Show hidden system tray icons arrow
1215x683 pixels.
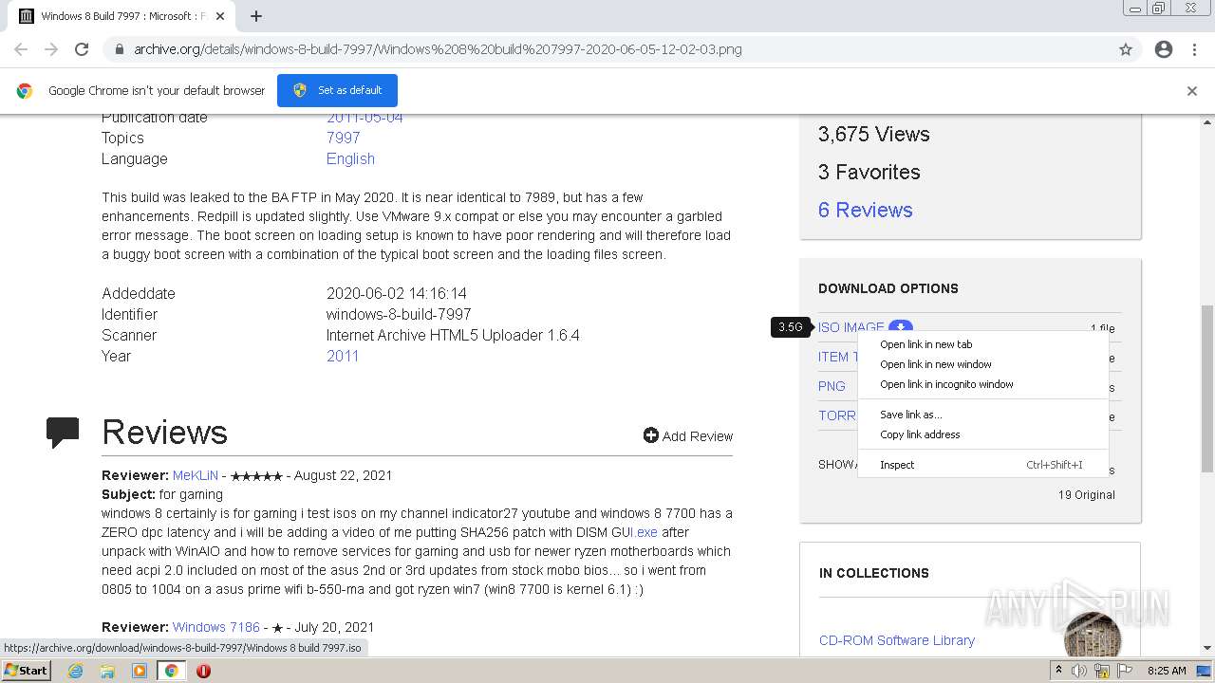(1059, 670)
